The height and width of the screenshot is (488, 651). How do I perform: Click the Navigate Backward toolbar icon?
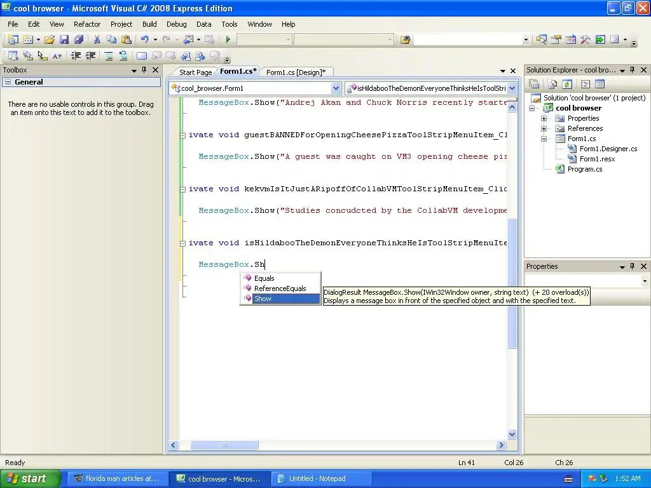[188, 39]
